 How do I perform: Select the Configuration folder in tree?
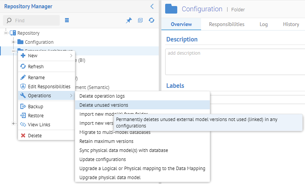[39, 42]
